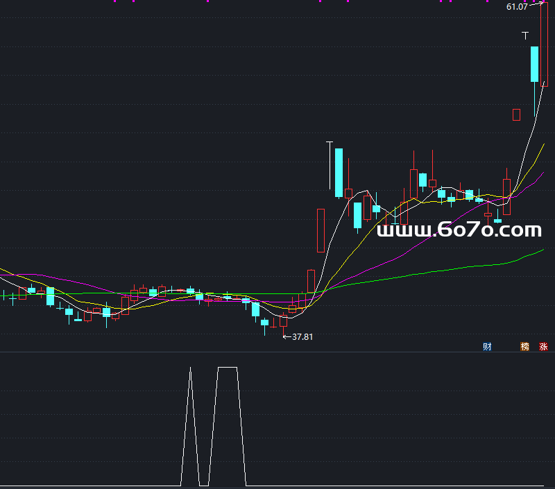Select the tall red candle at the 61.07 high
This screenshot has height=489, width=555.
point(544,44)
